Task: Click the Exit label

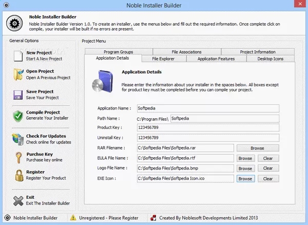Action: point(30,197)
